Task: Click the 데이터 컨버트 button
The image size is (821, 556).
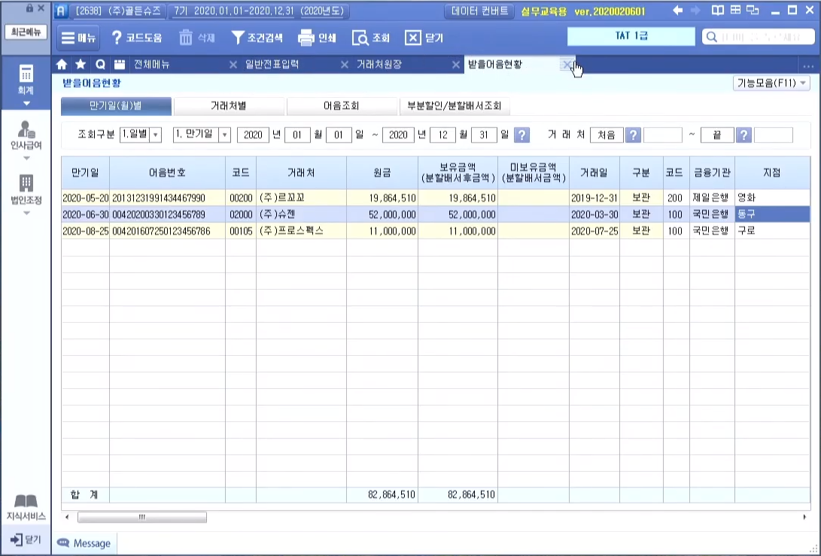Action: click(479, 11)
